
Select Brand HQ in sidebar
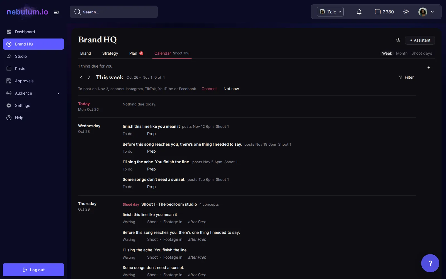(33, 44)
